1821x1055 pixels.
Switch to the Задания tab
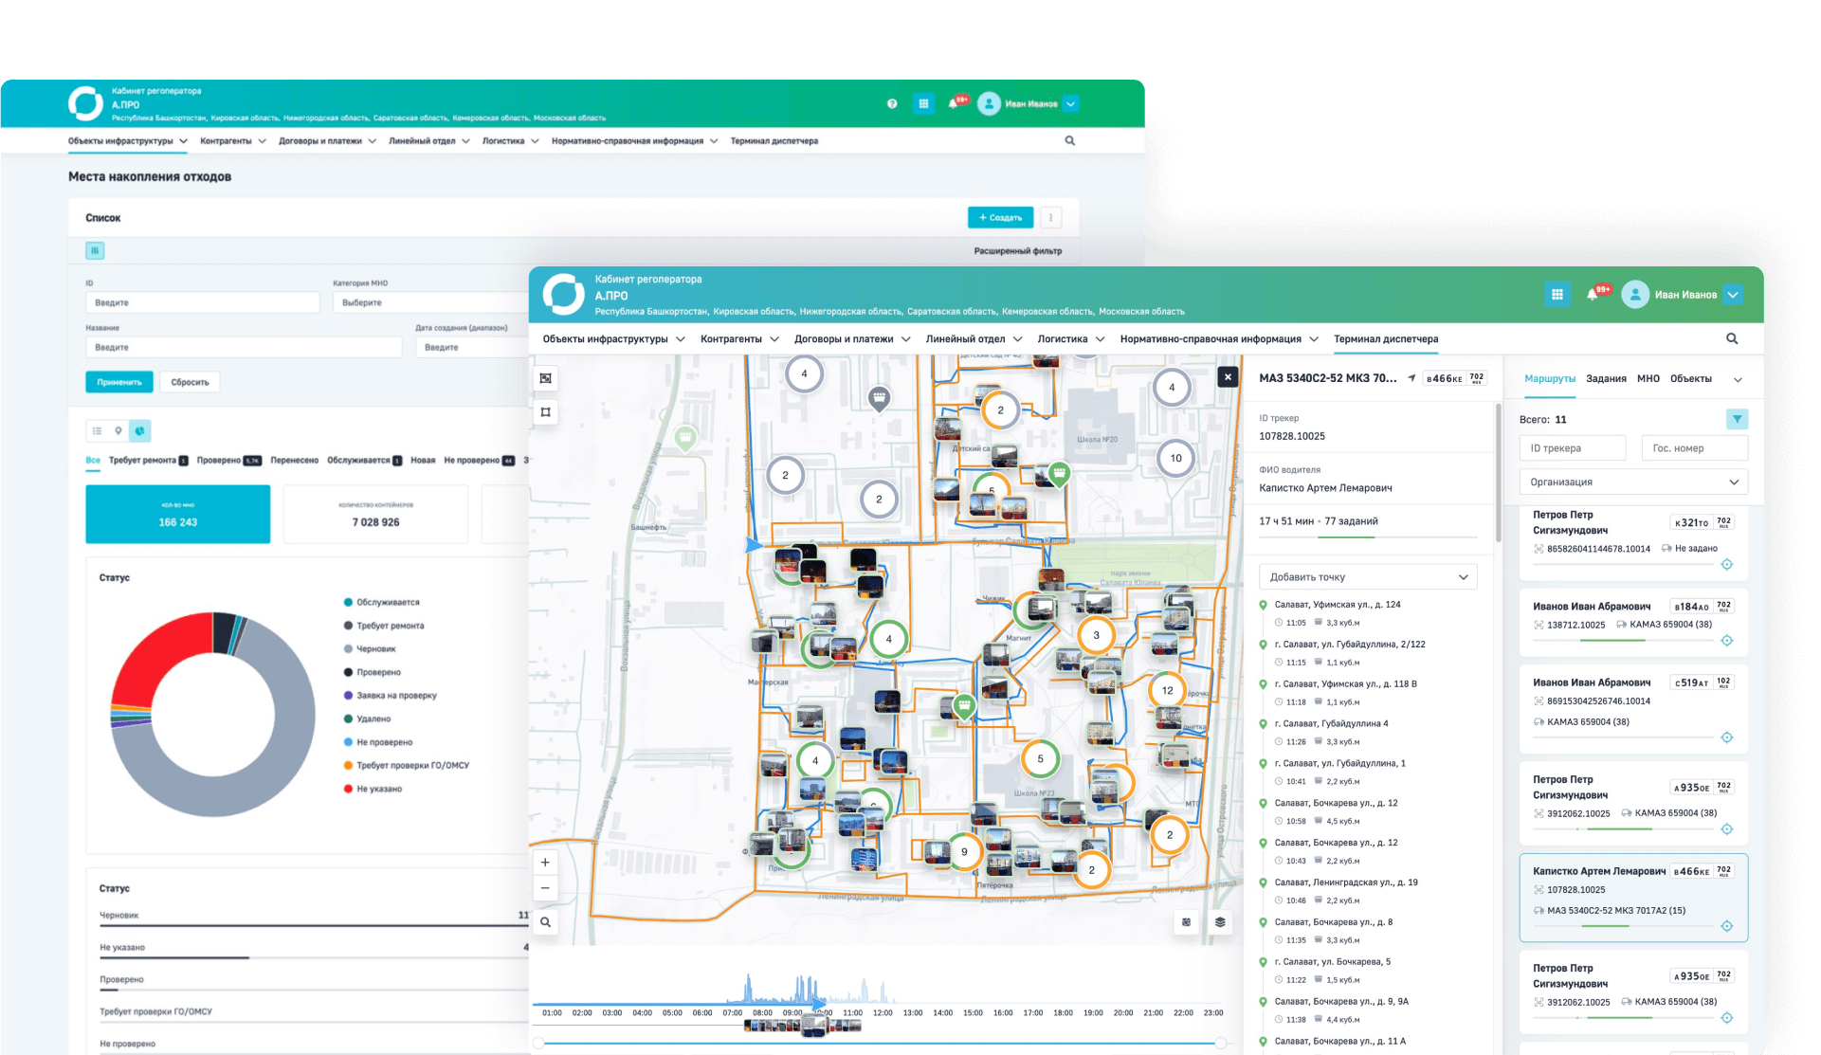[x=1606, y=378]
